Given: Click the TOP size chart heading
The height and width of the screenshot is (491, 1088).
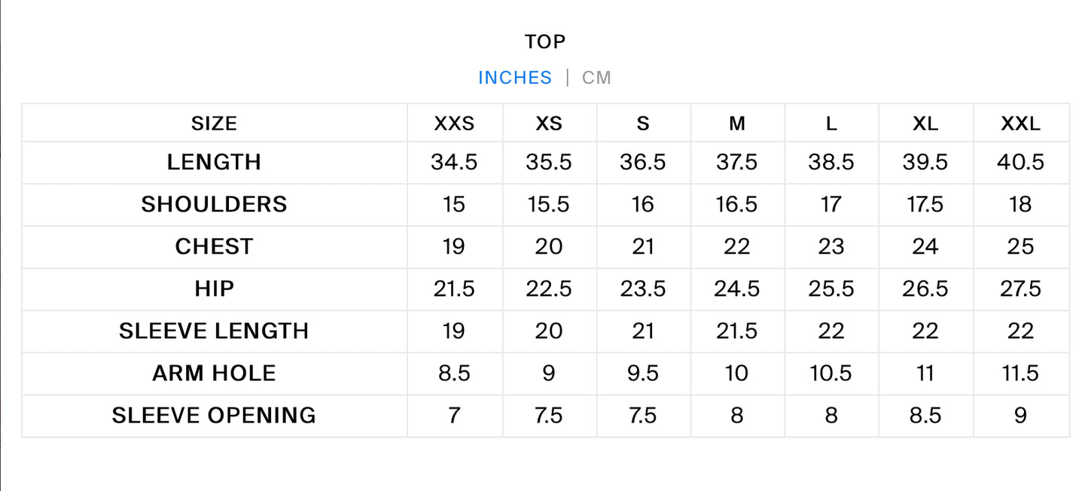Looking at the screenshot, I should [x=545, y=42].
